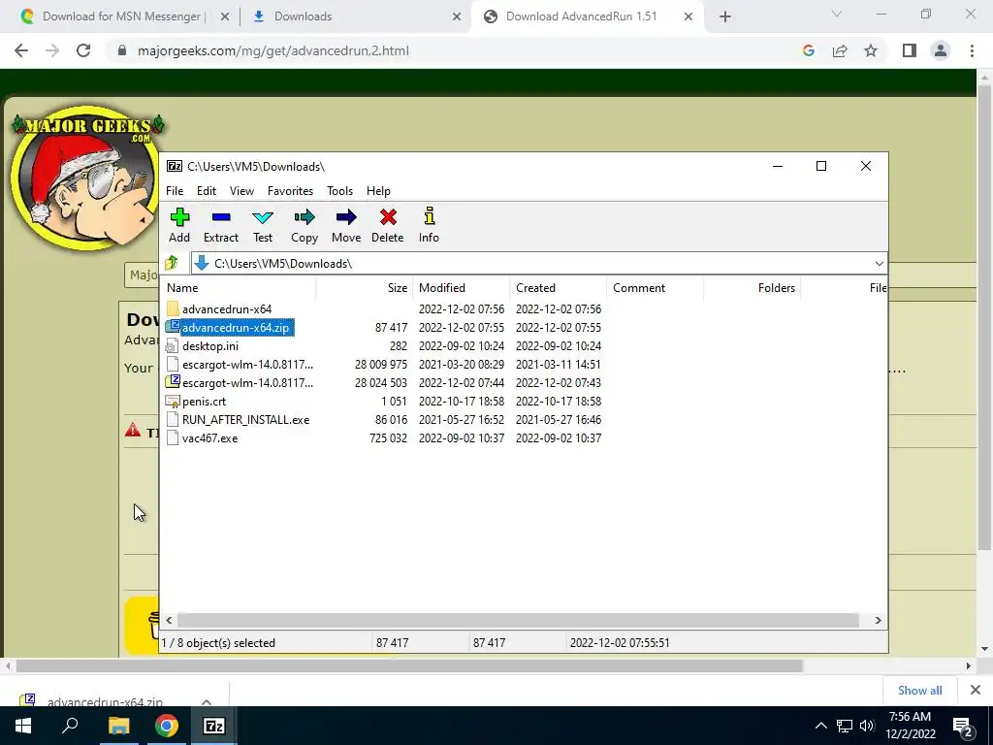Click the desktop.ini file icon
This screenshot has height=745, width=993.
[173, 346]
